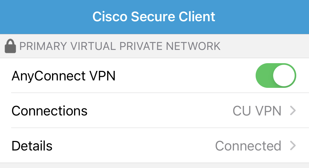Expand the Connections row chevron
Viewport: 309px width, 168px height.
[292, 111]
